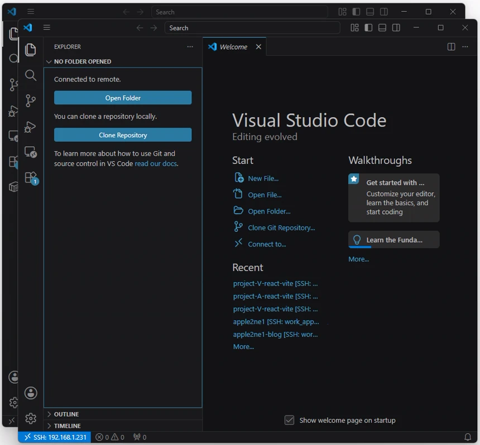This screenshot has width=480, height=445.
Task: Toggle primary side bar in back window
Action: click(x=356, y=12)
